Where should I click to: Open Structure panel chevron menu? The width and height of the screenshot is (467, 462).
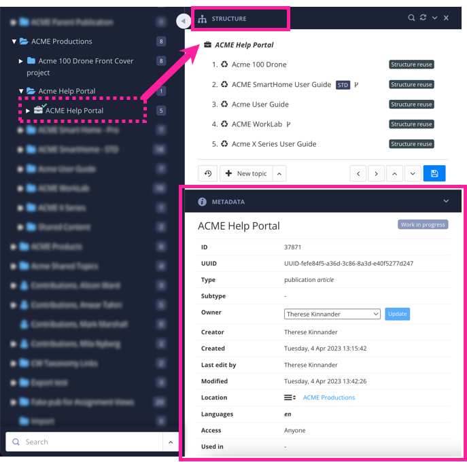coord(435,18)
